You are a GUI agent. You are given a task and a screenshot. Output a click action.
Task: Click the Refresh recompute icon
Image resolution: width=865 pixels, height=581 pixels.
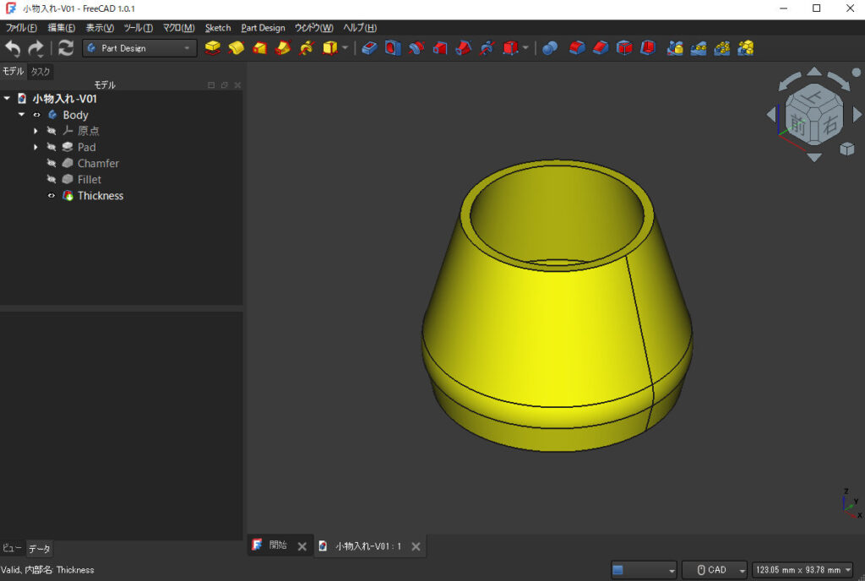tap(66, 48)
